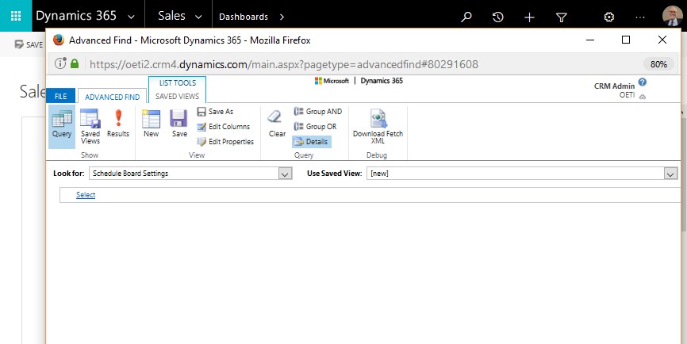
Task: Toggle the Details query button
Action: click(x=312, y=141)
